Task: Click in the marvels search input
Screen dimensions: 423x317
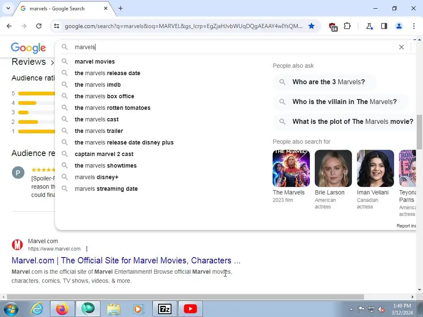Action: click(x=235, y=47)
